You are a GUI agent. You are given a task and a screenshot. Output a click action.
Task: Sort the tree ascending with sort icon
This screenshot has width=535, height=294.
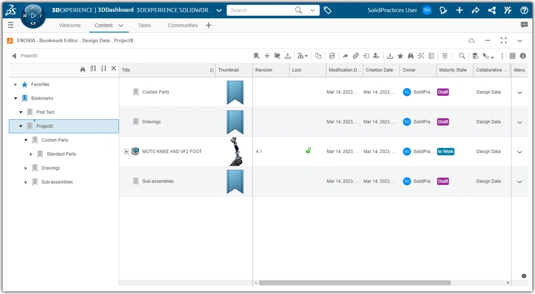tap(93, 68)
